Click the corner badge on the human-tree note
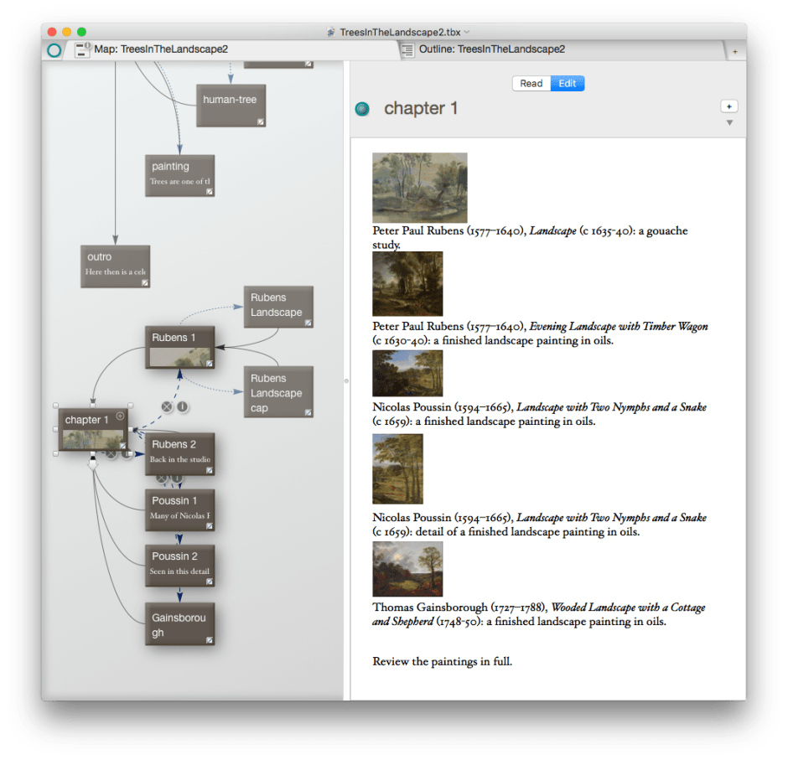788x760 pixels. coord(260,121)
